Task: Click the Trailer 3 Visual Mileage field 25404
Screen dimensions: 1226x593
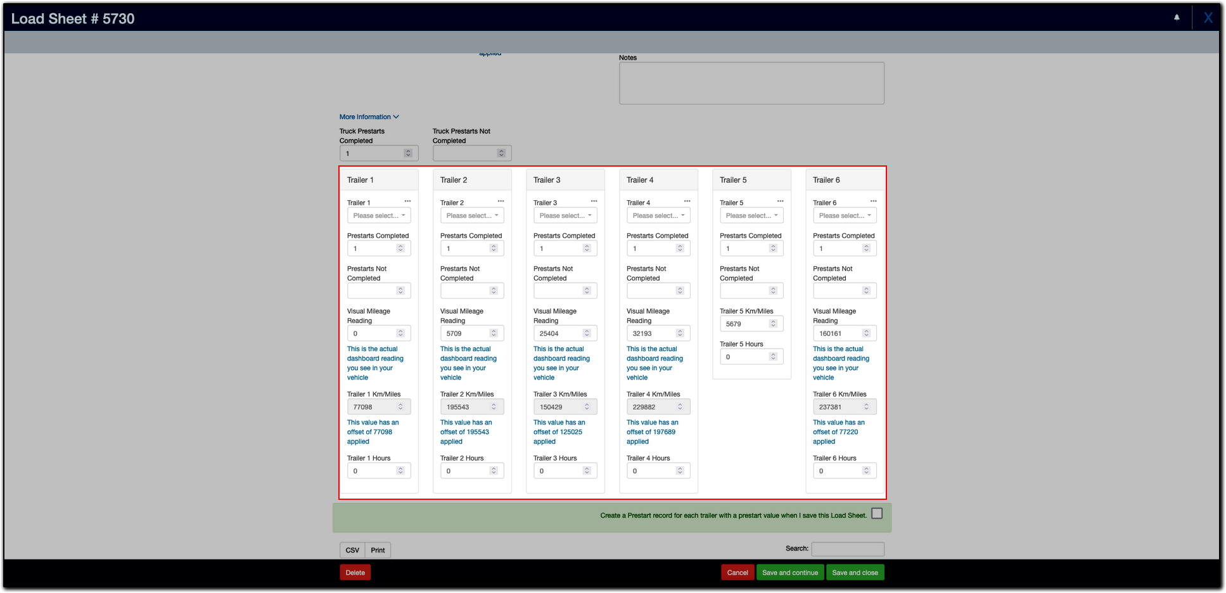Action: tap(565, 333)
